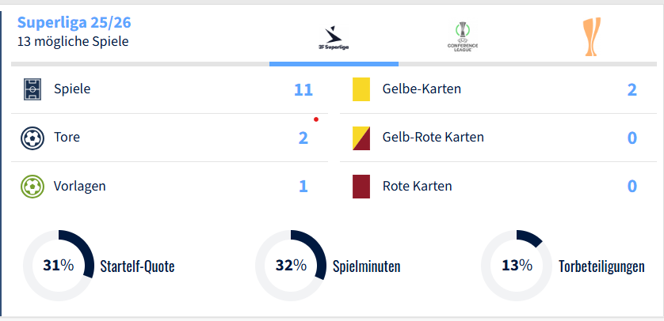The width and height of the screenshot is (664, 321).
Task: Click the yellow-red card icon
Action: pos(361,138)
